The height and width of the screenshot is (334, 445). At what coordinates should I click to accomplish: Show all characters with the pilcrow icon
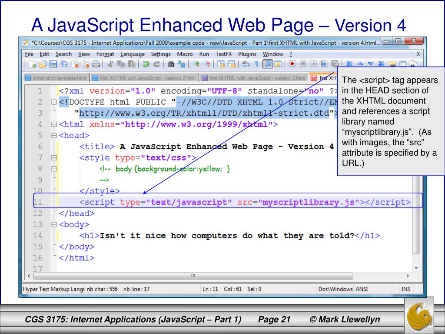pyautogui.click(x=256, y=64)
